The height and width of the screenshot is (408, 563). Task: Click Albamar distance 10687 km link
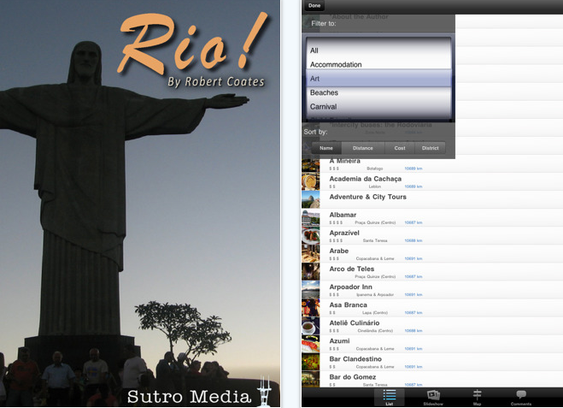pos(413,222)
